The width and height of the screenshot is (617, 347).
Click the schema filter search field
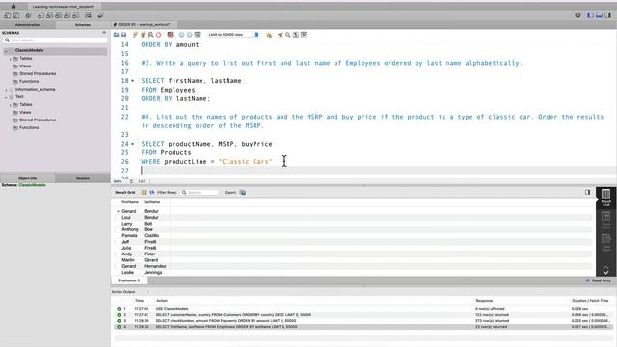(55, 40)
